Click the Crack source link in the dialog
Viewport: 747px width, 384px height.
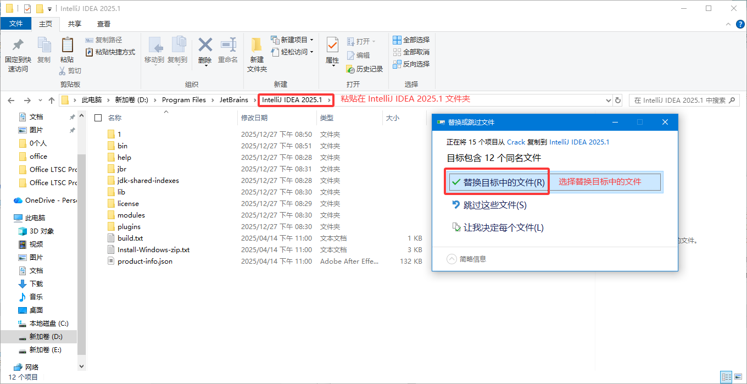pos(516,142)
